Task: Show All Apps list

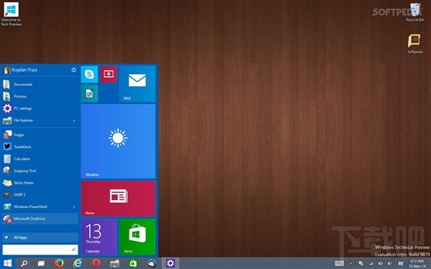Action: pos(40,237)
